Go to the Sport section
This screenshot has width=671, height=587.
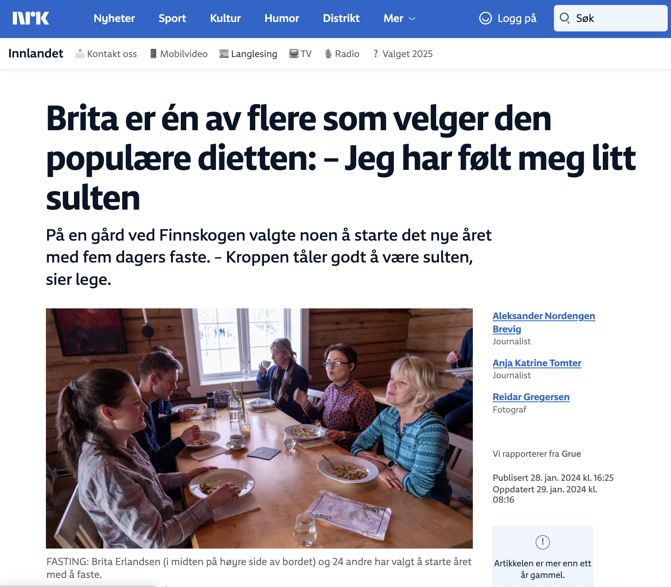tap(173, 18)
